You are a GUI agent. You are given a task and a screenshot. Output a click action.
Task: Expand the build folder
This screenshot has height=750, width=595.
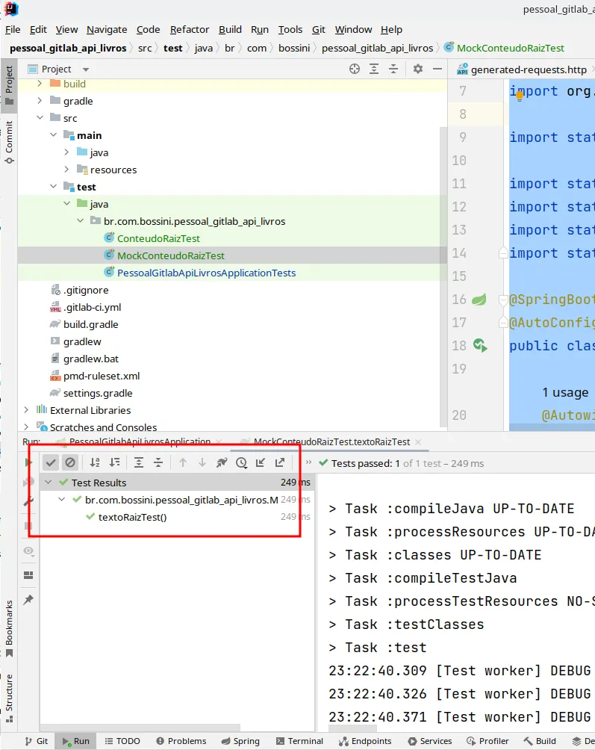pyautogui.click(x=40, y=84)
